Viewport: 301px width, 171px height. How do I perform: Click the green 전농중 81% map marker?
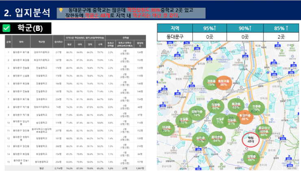(x=231, y=122)
